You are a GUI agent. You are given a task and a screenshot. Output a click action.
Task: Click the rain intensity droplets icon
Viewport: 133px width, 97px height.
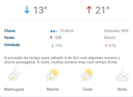tap(54, 31)
